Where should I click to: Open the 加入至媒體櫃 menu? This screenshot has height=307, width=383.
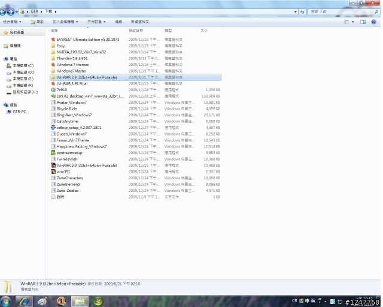[x=65, y=22]
